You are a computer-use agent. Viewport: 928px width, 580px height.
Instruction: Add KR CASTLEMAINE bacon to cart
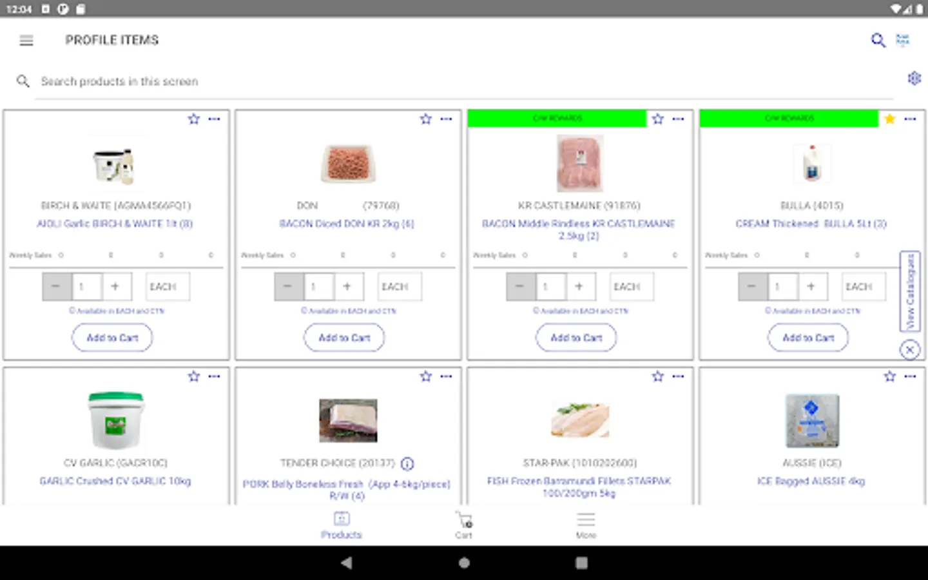coord(576,338)
